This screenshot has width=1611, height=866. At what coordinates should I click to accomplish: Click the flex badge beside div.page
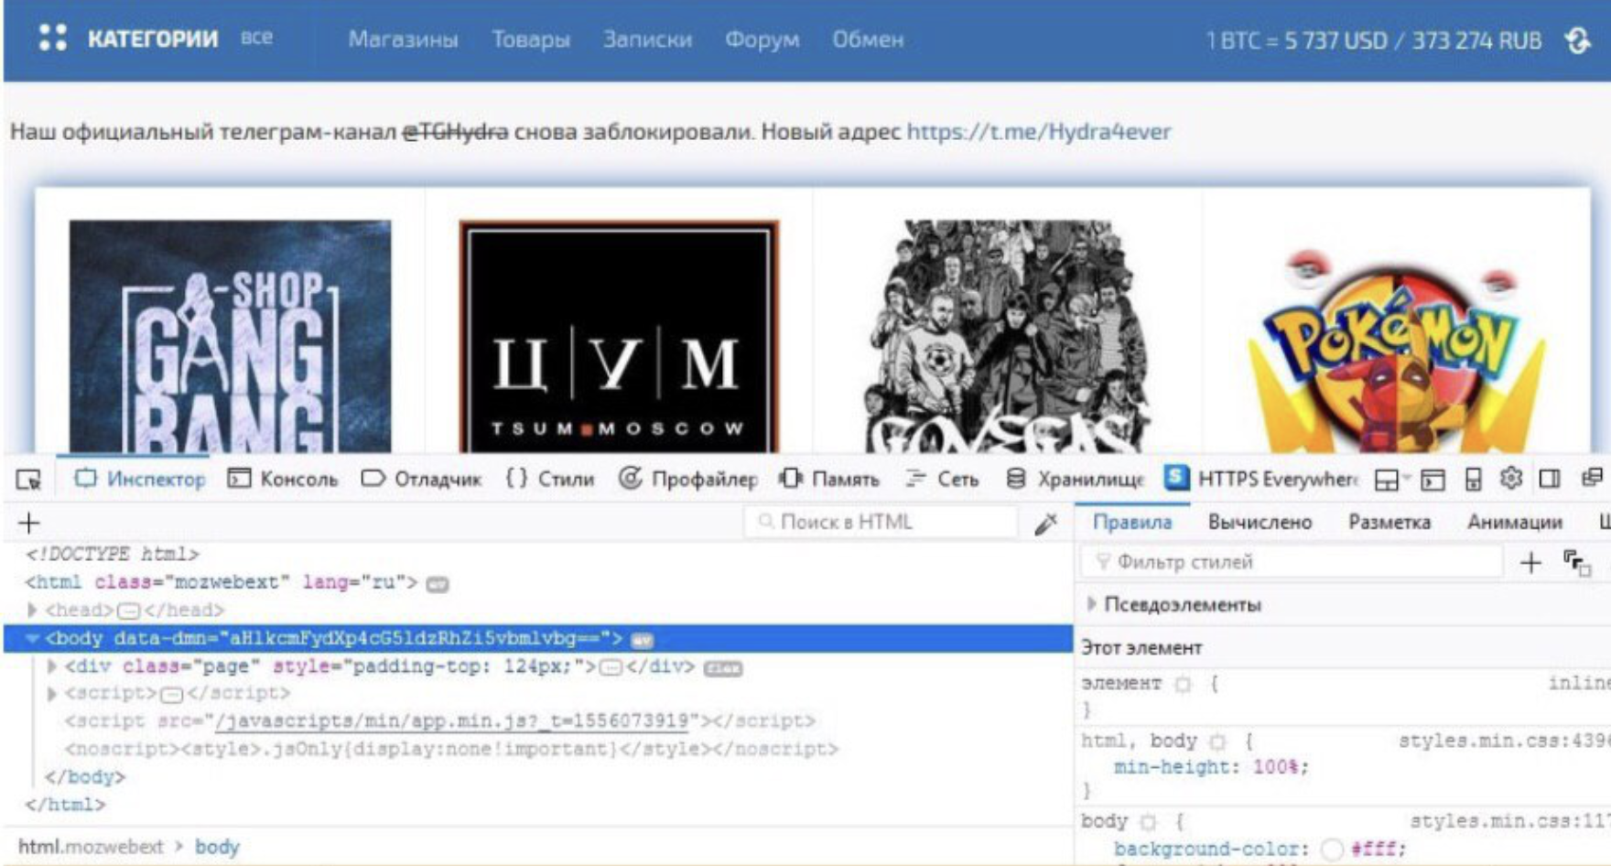point(723,668)
